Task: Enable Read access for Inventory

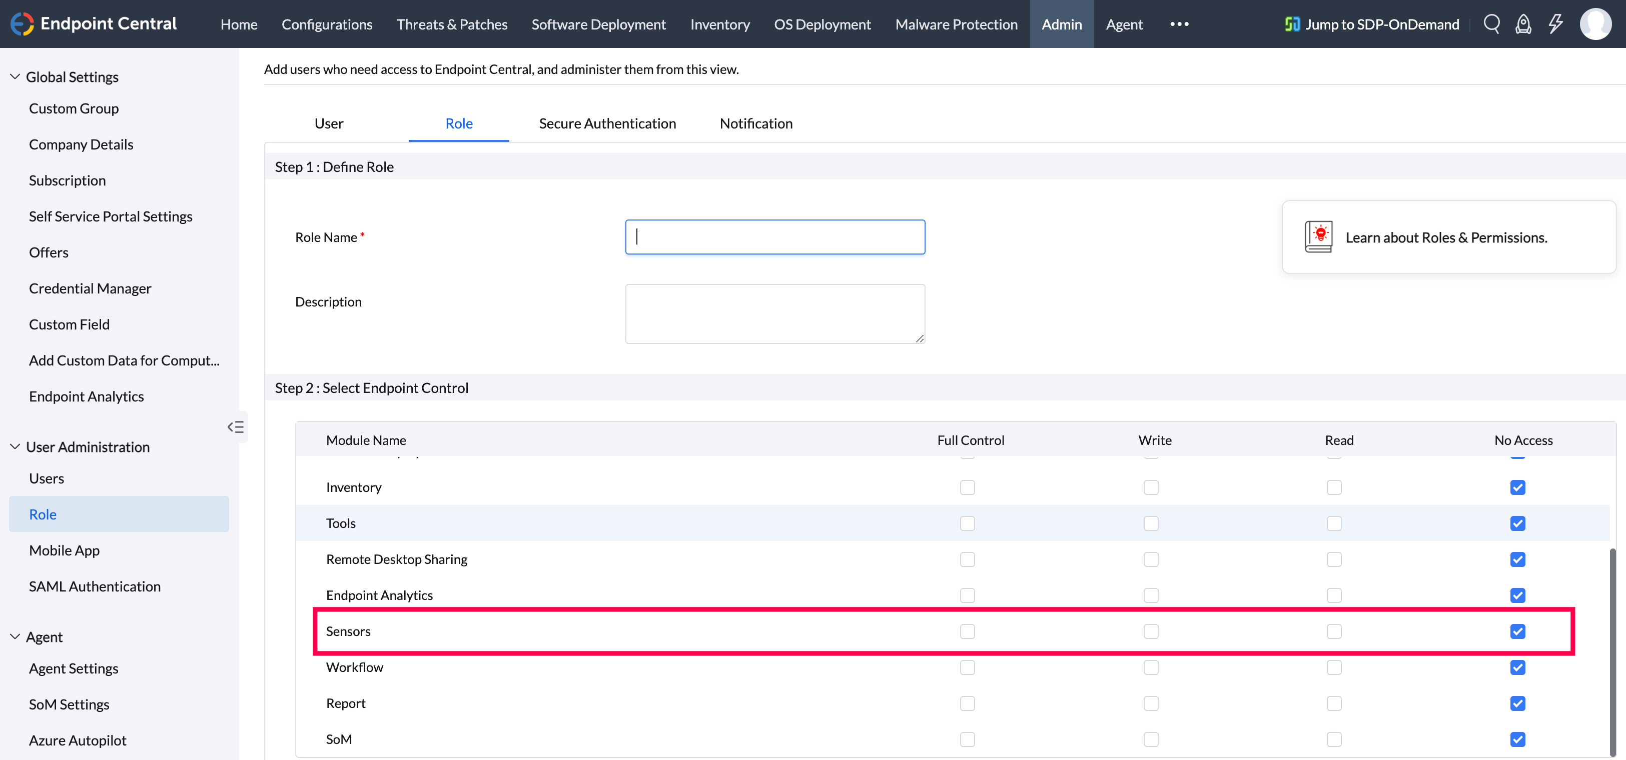Action: 1334,487
